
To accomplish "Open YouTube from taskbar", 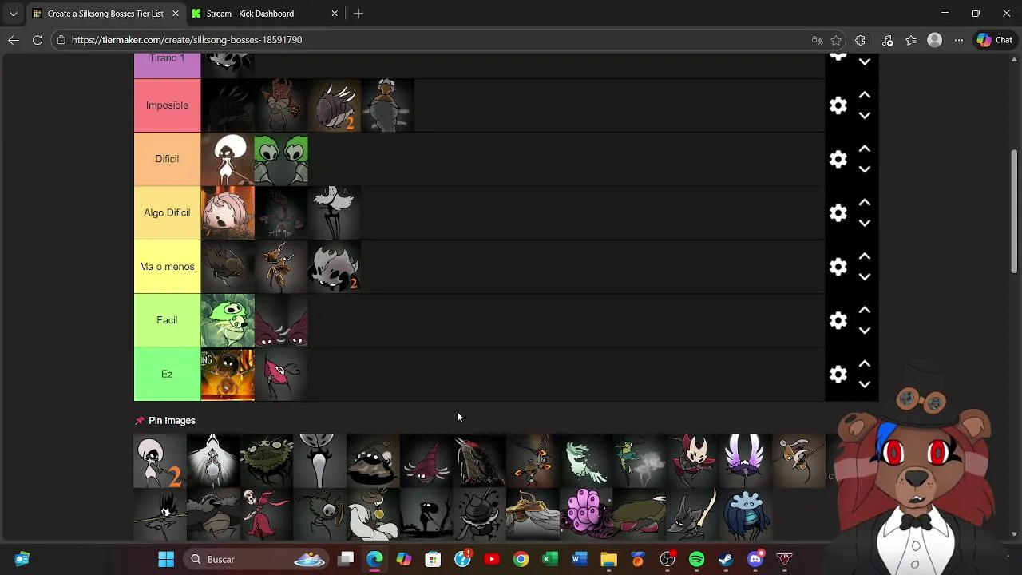I will (492, 559).
